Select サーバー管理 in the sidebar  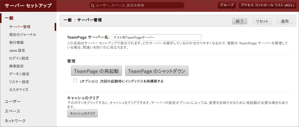coord(20,27)
